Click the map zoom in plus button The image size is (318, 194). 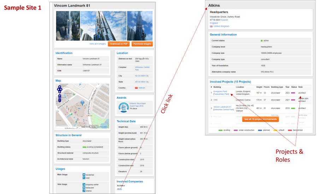pyautogui.click(x=60, y=95)
